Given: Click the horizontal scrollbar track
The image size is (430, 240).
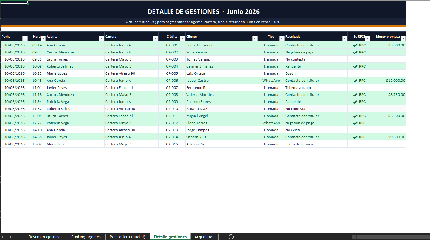Looking at the screenshot, I should point(393,237).
